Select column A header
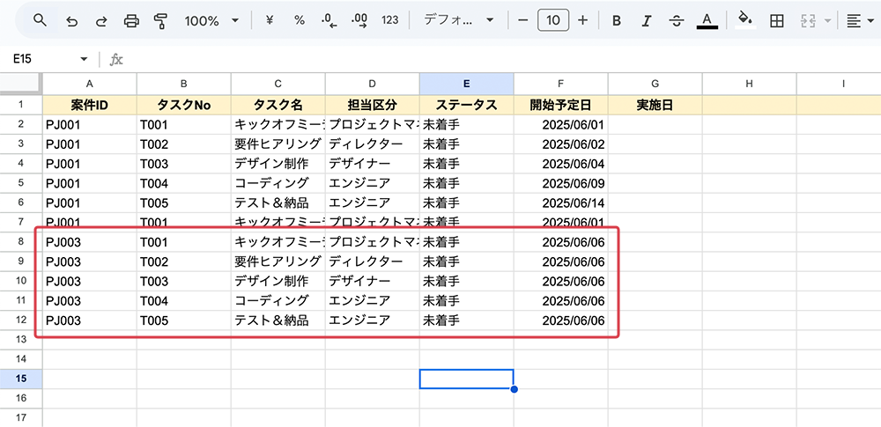 [x=89, y=84]
